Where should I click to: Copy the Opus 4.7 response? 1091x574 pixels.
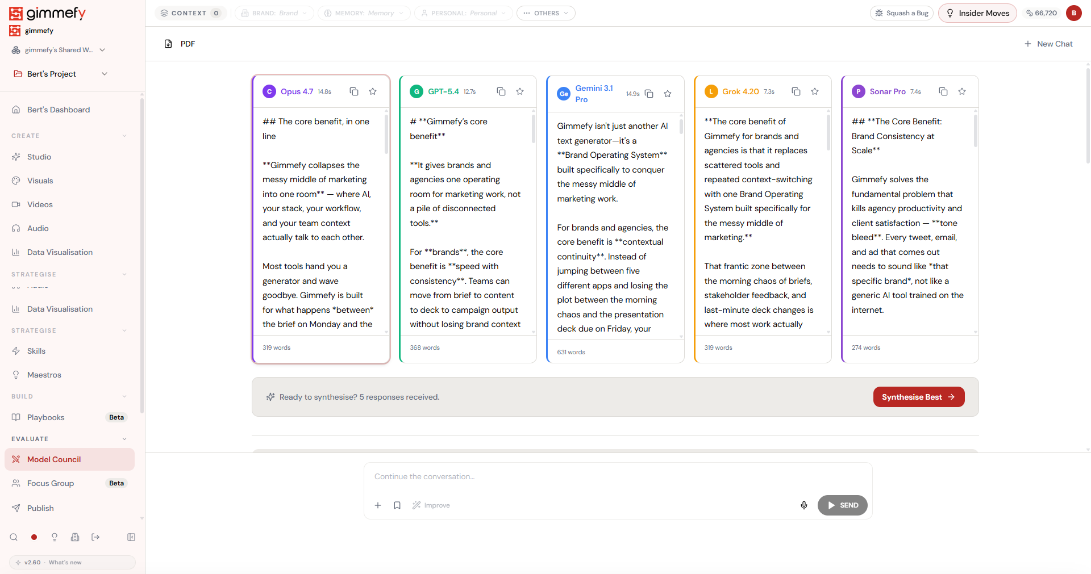tap(354, 91)
